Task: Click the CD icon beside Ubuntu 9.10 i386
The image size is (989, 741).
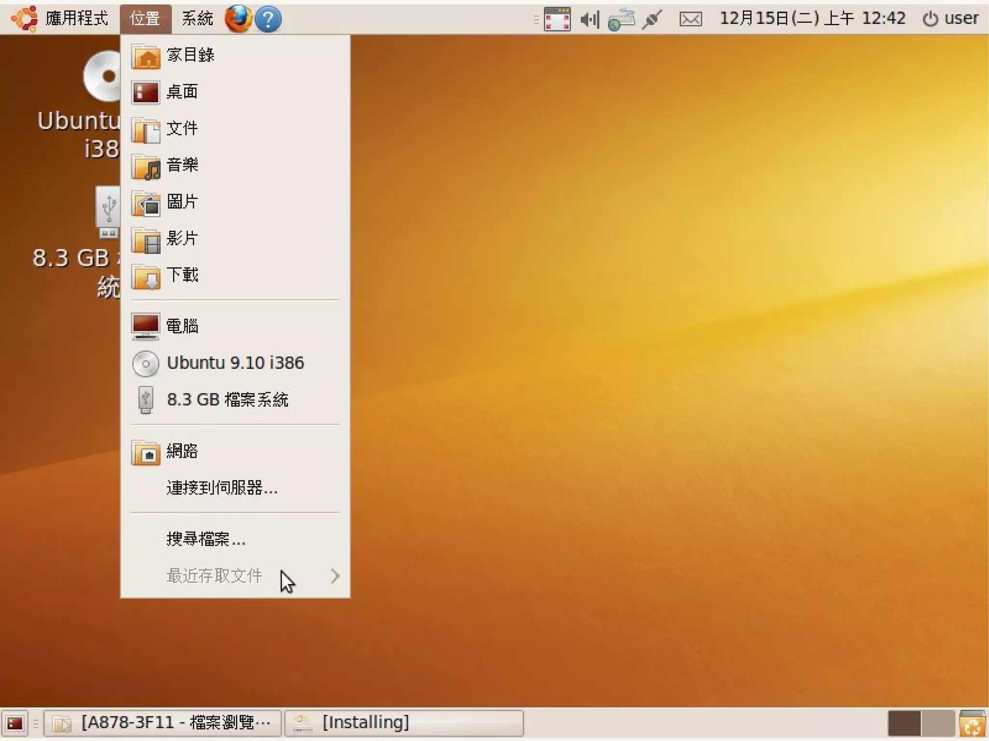Action: [x=146, y=364]
